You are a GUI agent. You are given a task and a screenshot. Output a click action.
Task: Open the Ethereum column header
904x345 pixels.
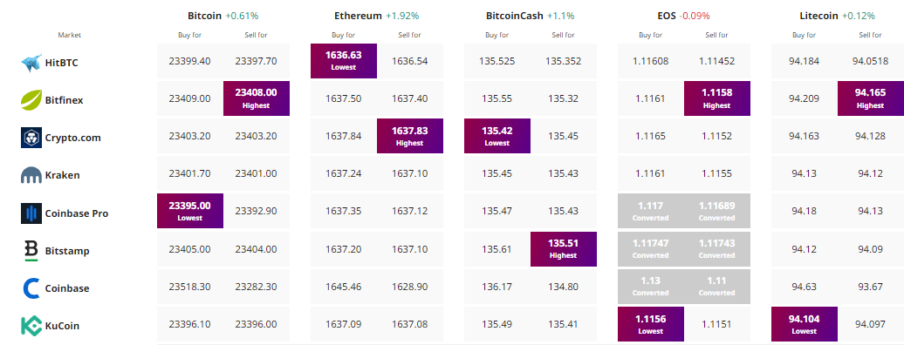point(358,16)
